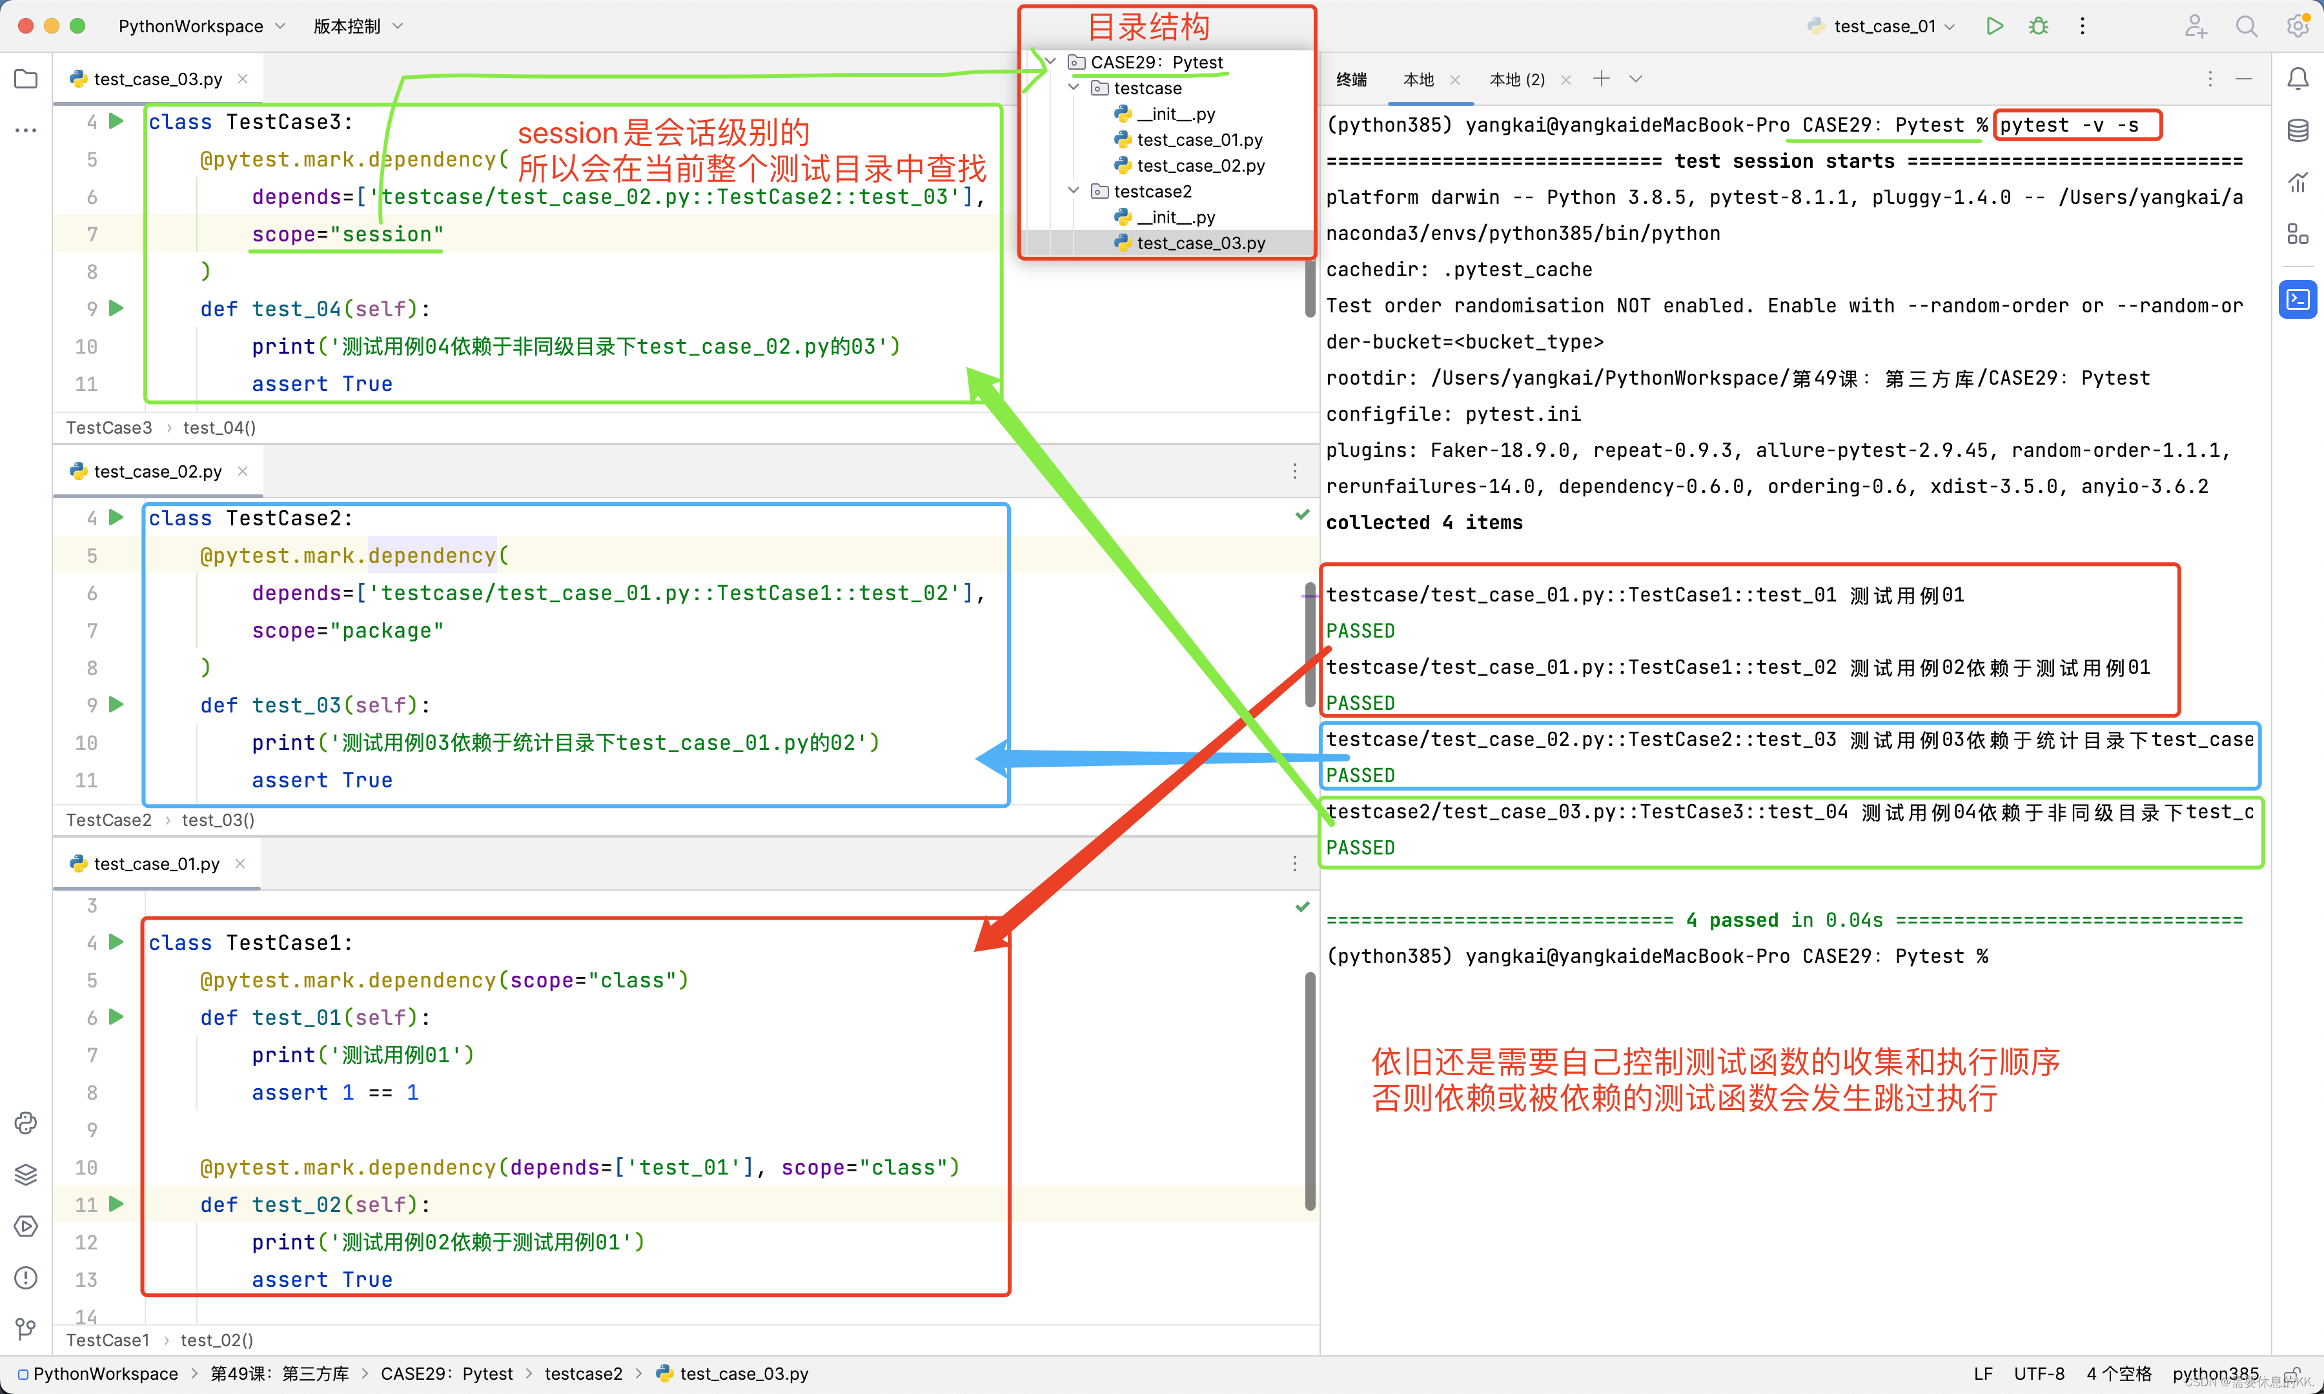The image size is (2324, 1394).
Task: Open the Python Packages layers icon
Action: 25,1174
